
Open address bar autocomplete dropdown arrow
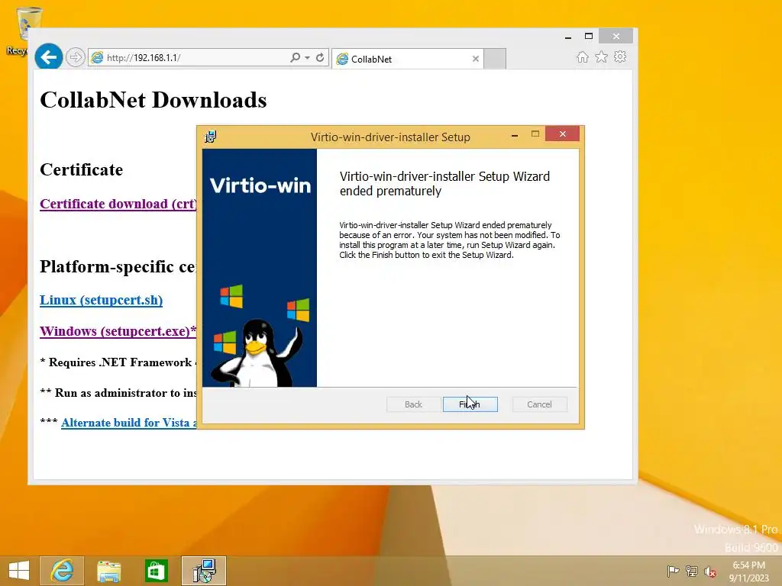pos(307,58)
